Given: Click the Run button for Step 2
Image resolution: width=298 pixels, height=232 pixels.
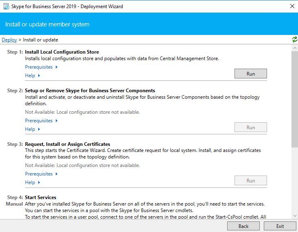Looking at the screenshot, I should click(x=251, y=127).
